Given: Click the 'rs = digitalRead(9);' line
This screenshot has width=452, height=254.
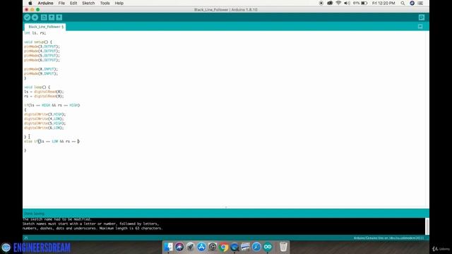Looking at the screenshot, I should click(44, 96).
